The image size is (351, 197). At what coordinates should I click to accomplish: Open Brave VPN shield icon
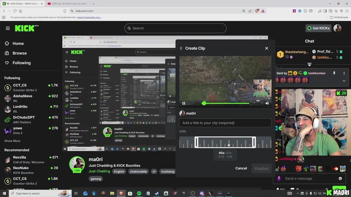(x=341, y=11)
